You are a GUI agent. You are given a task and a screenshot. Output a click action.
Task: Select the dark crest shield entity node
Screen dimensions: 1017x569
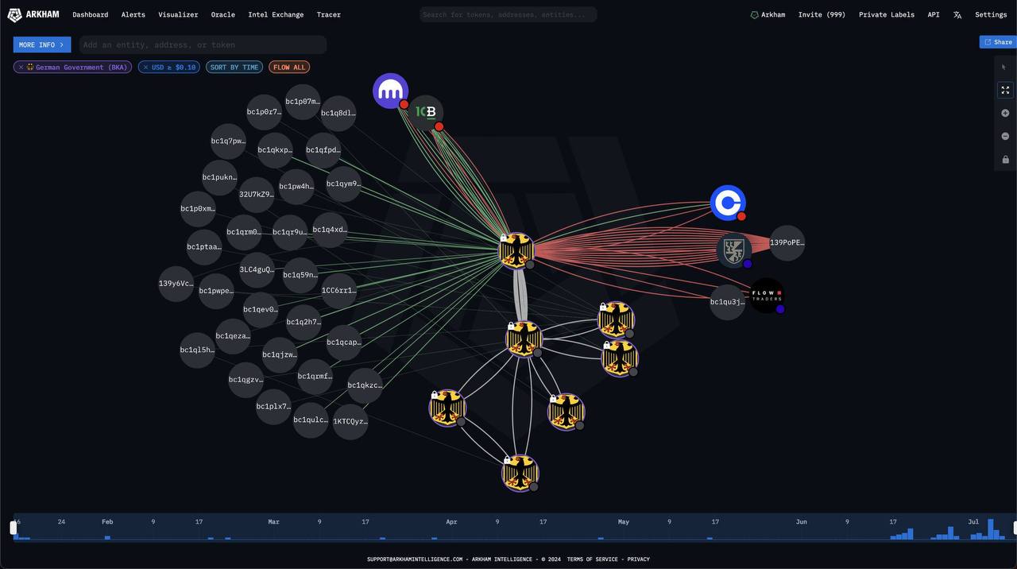[733, 250]
